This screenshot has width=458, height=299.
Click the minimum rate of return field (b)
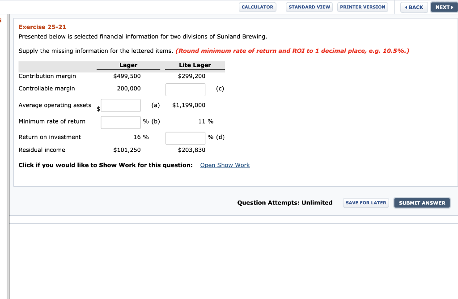121,121
